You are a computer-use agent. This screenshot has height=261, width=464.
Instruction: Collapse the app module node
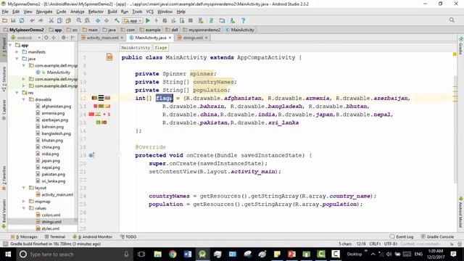[10, 45]
